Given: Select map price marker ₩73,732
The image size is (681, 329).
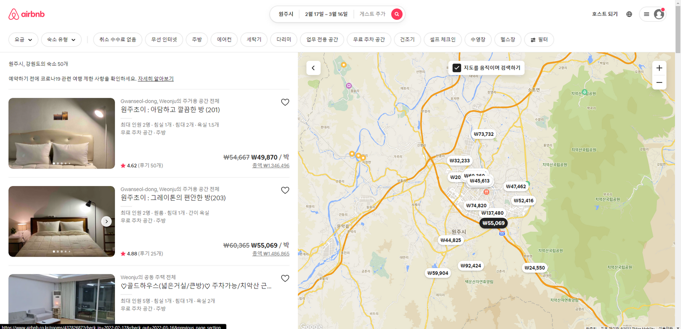Looking at the screenshot, I should tap(483, 134).
